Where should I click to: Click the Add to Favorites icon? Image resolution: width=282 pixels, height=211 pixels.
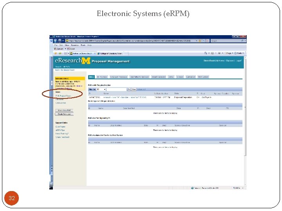point(60,53)
